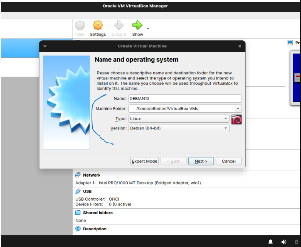The width and height of the screenshot is (301, 247).
Task: Open the Shared folders heading
Action: [98, 213]
